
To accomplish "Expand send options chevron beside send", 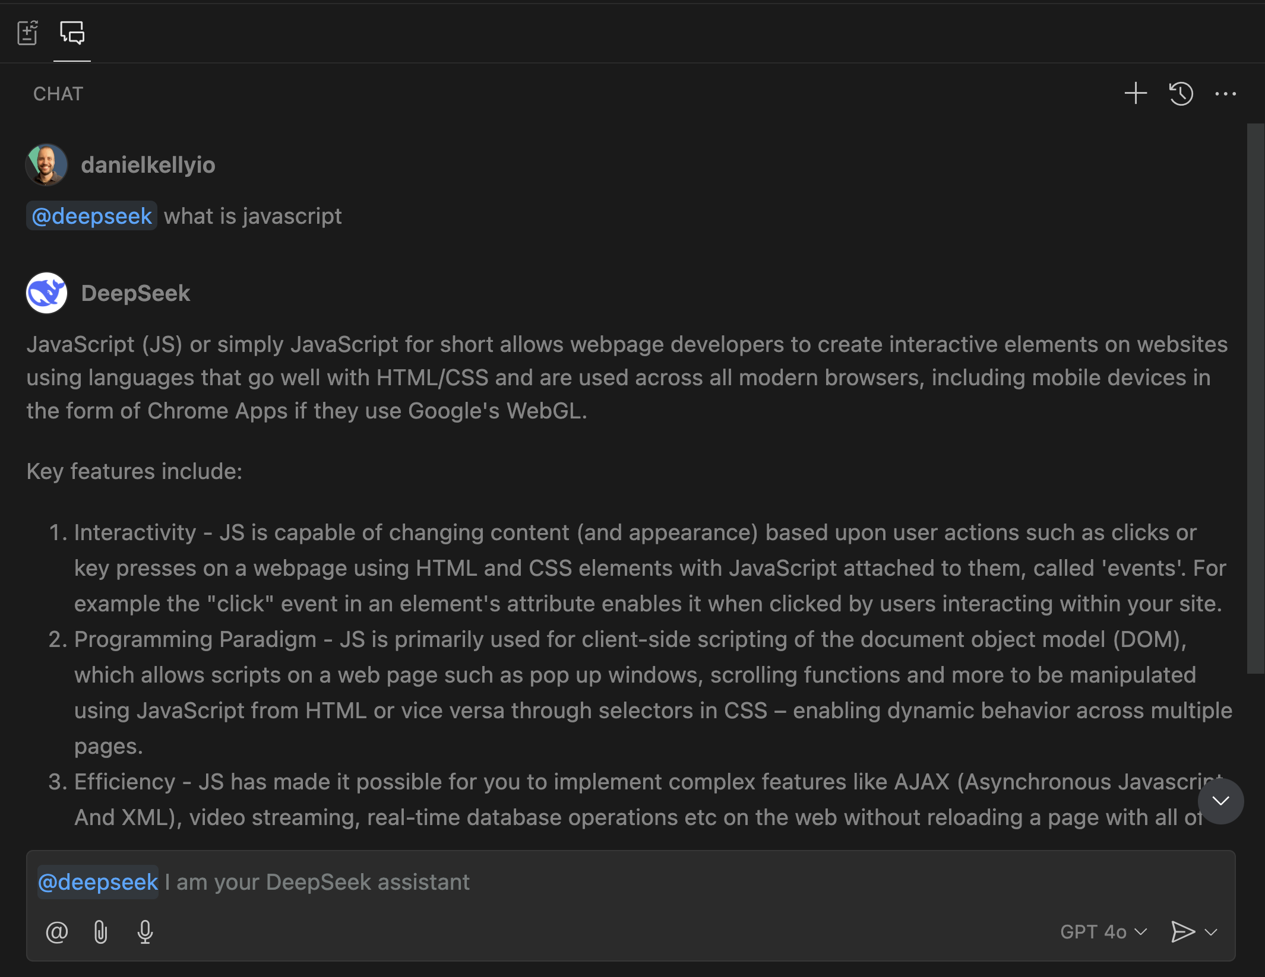I will click(1211, 932).
